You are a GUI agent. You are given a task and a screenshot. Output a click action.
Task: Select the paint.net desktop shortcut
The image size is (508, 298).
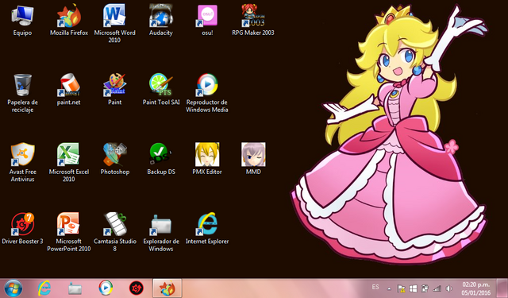tap(69, 90)
